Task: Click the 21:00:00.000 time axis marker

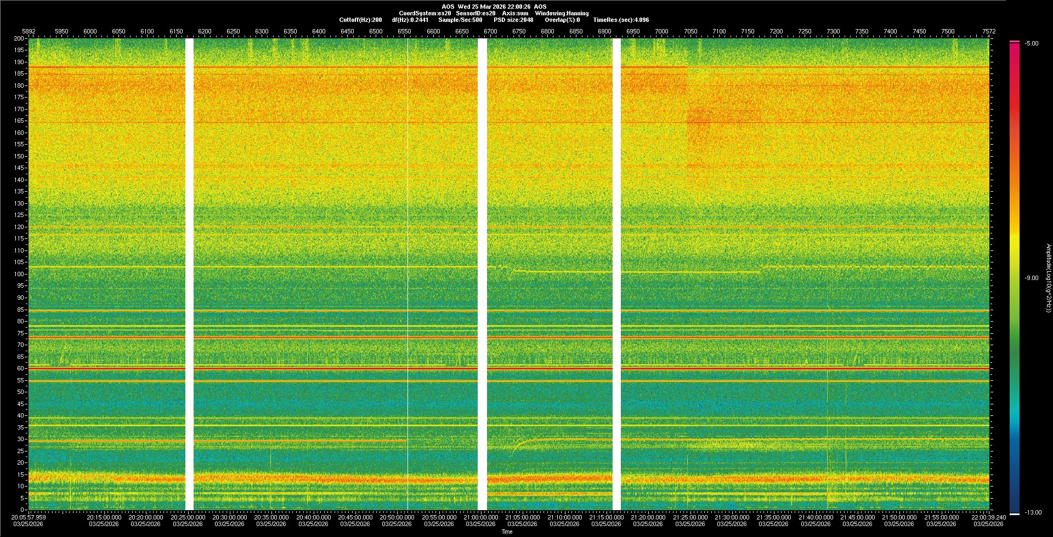Action: (x=480, y=517)
